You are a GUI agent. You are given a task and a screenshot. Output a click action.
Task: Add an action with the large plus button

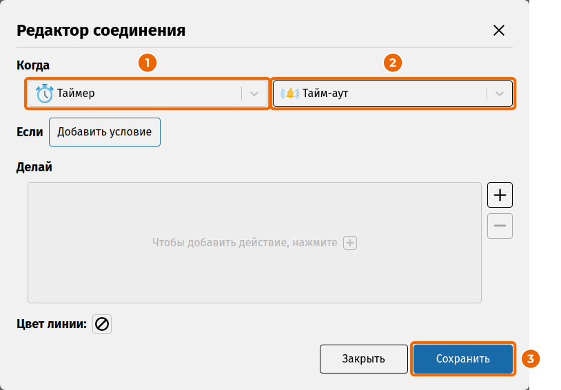pos(500,195)
